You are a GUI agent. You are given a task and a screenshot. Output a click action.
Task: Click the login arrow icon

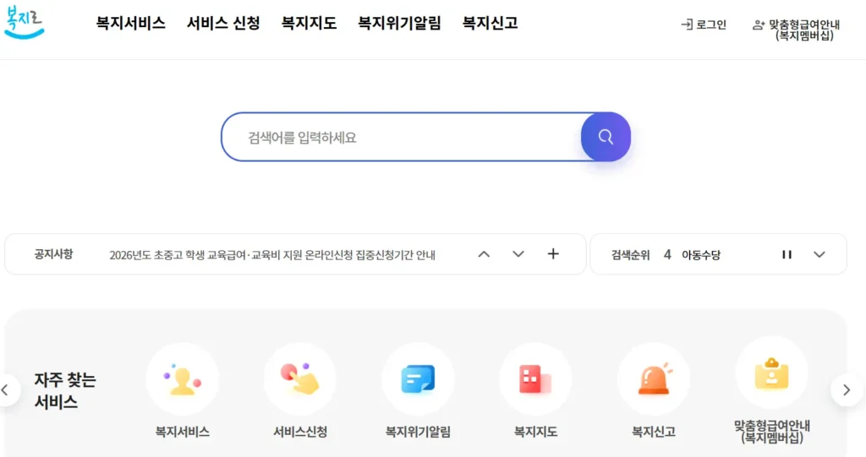click(x=687, y=24)
